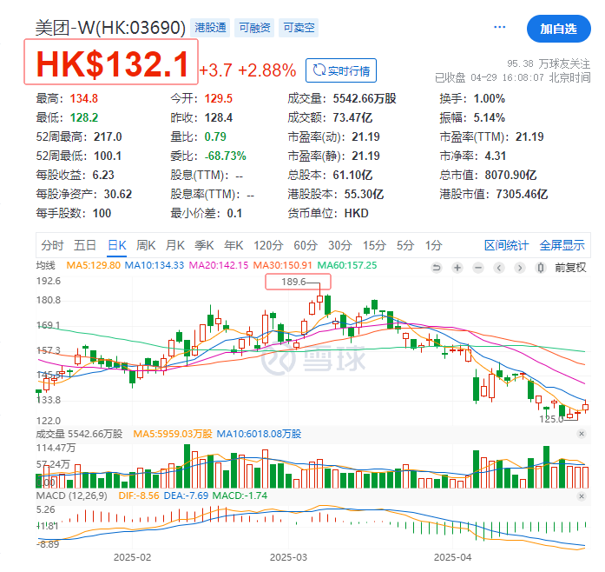This screenshot has width=605, height=572.
Task: Click the 可卖空 tag
Action: point(299,28)
